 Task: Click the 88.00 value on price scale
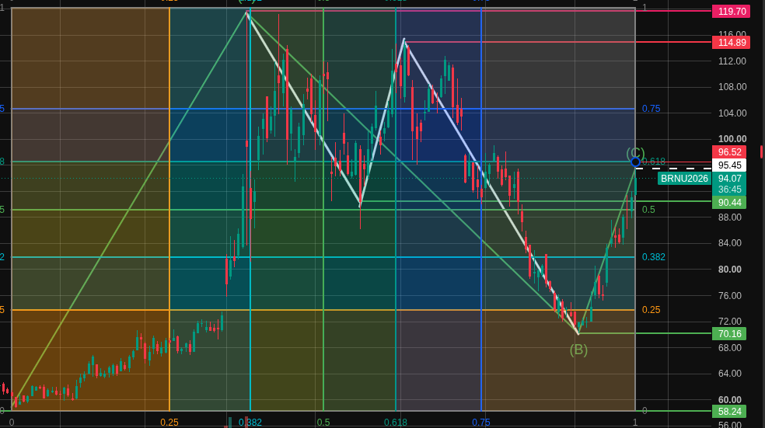click(x=730, y=217)
